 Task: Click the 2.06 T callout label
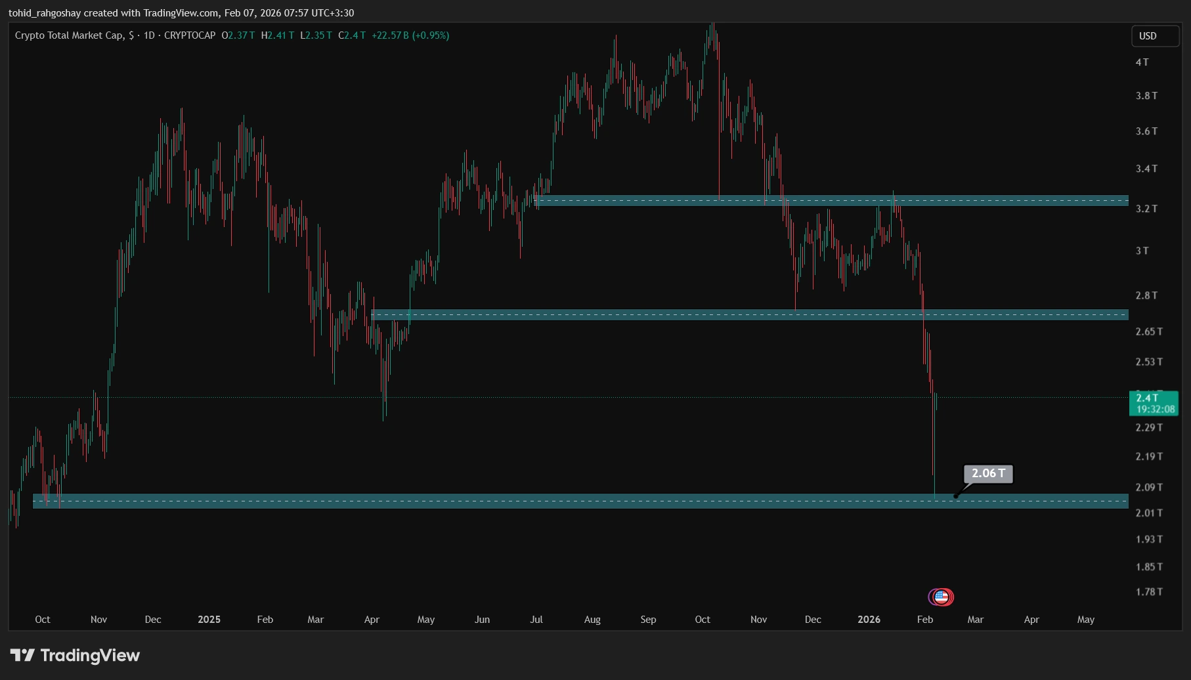[x=988, y=473]
